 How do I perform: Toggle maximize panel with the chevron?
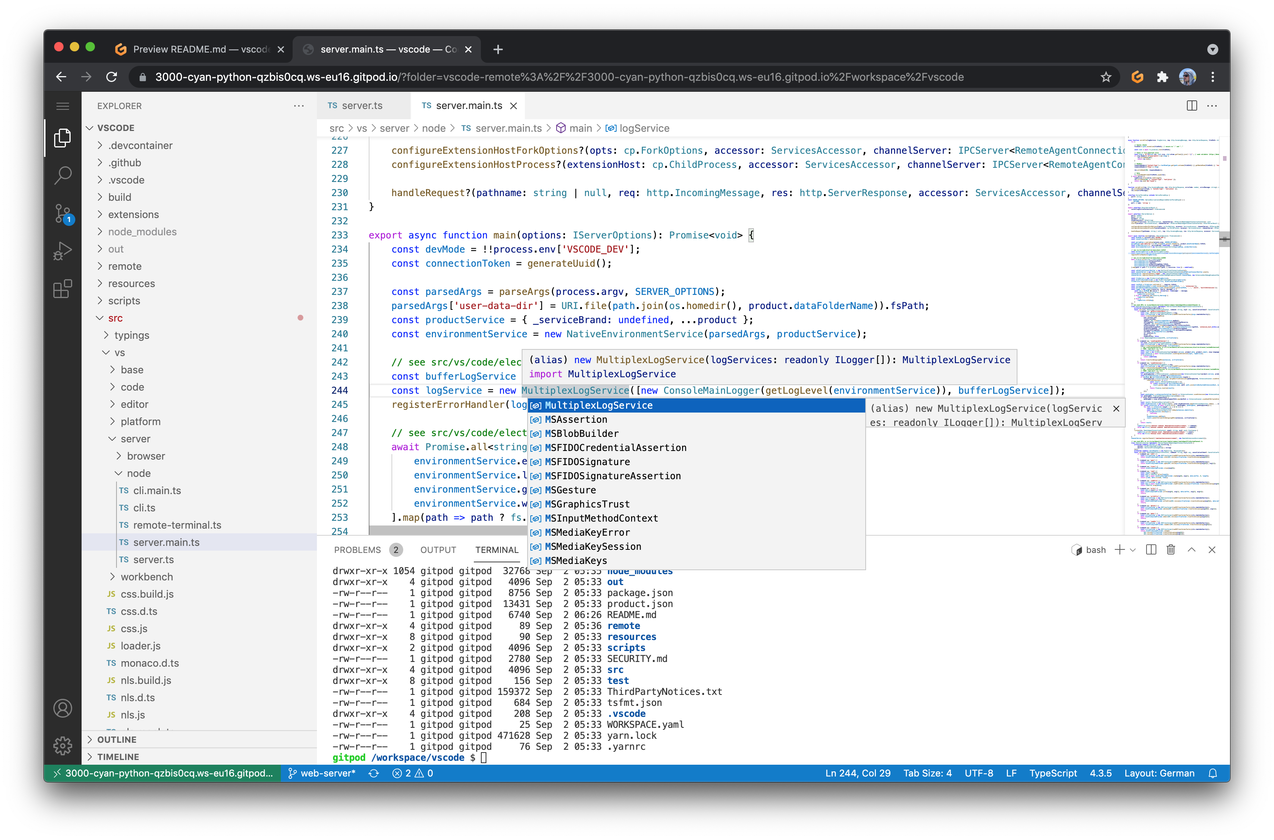click(x=1192, y=550)
